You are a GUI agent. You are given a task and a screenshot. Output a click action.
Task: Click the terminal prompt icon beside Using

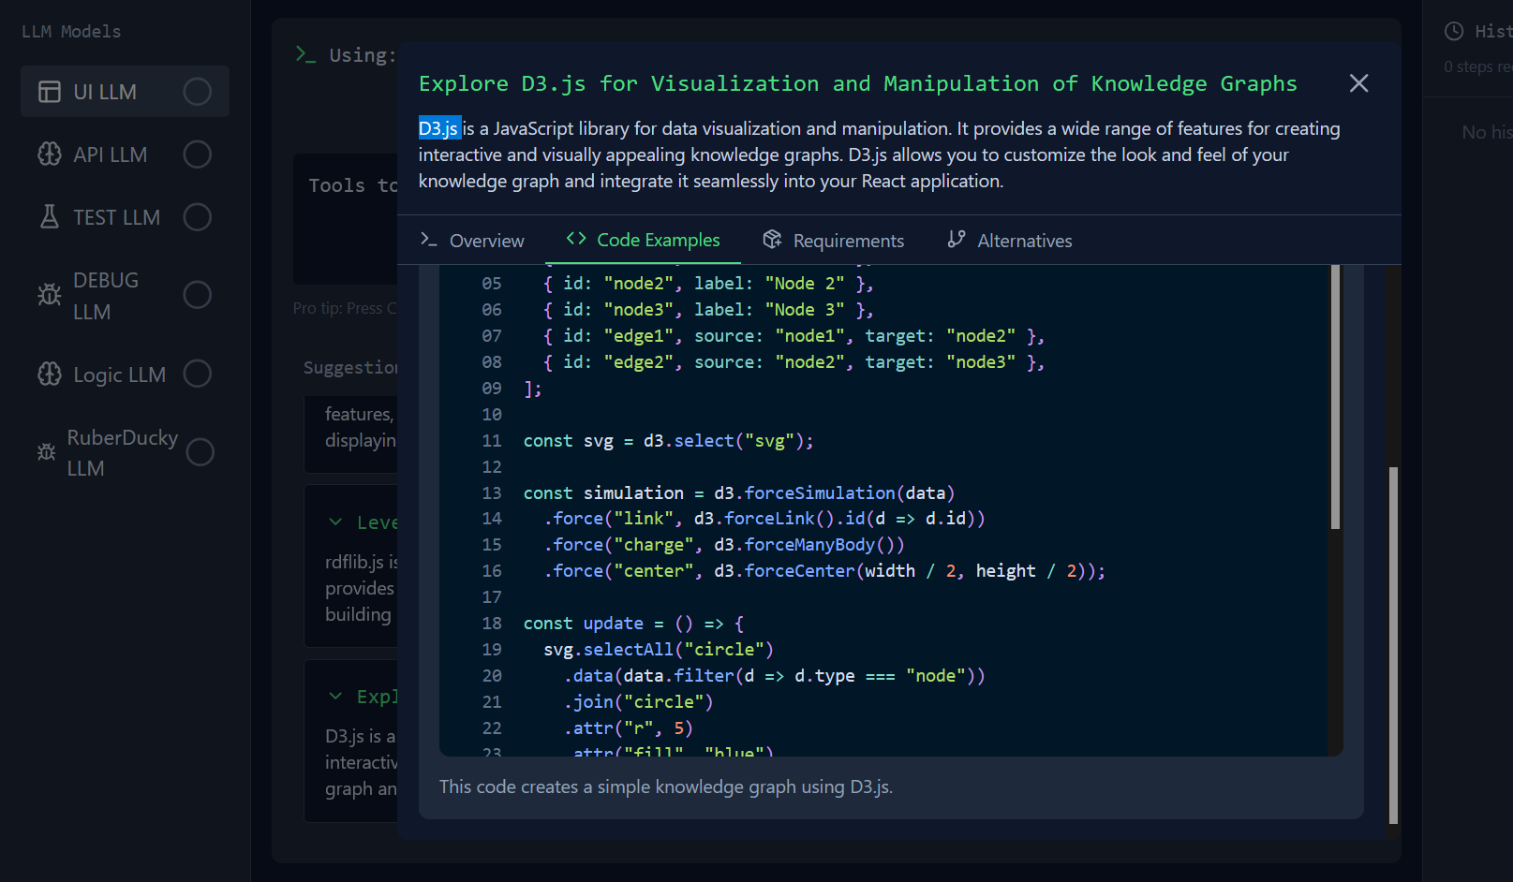pos(305,54)
